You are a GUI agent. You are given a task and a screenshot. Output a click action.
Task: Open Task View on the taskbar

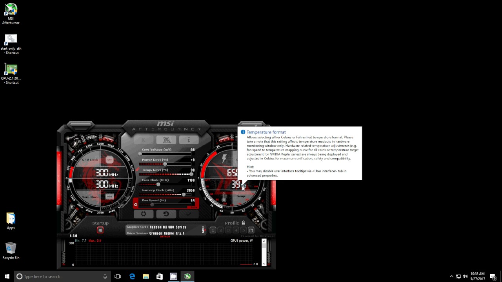point(118,277)
